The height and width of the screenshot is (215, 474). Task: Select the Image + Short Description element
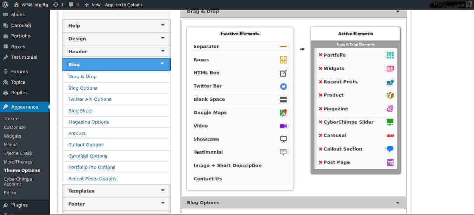point(228,166)
